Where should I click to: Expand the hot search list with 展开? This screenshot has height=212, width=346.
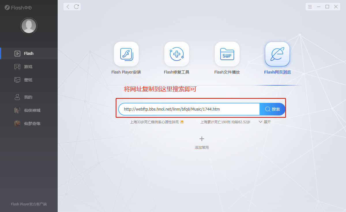point(265,122)
